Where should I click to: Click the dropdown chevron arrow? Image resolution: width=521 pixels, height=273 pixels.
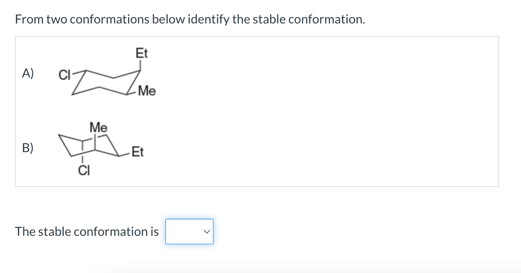click(x=207, y=232)
